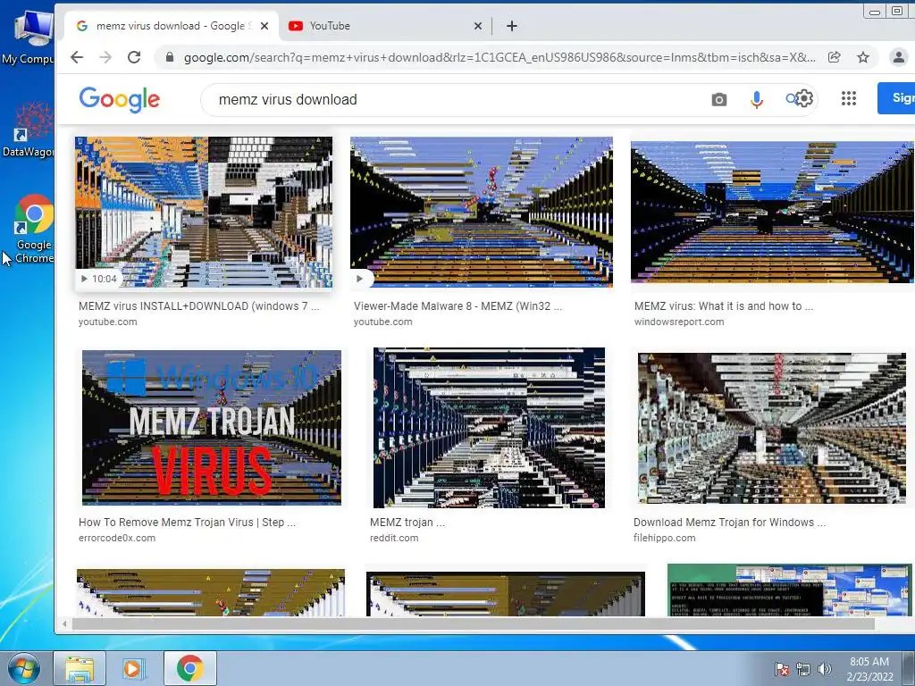Viewport: 915px width, 686px height.
Task: Reload the Google search page
Action: [x=134, y=57]
